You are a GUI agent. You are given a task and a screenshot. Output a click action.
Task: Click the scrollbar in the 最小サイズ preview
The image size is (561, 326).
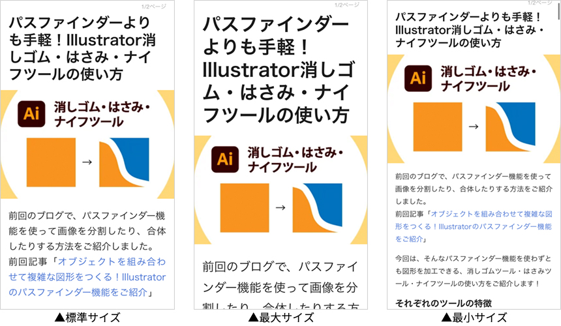point(559,10)
